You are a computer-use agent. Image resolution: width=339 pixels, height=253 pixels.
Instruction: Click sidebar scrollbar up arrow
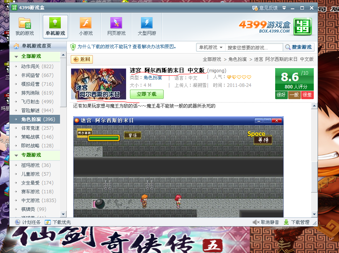click(x=63, y=55)
